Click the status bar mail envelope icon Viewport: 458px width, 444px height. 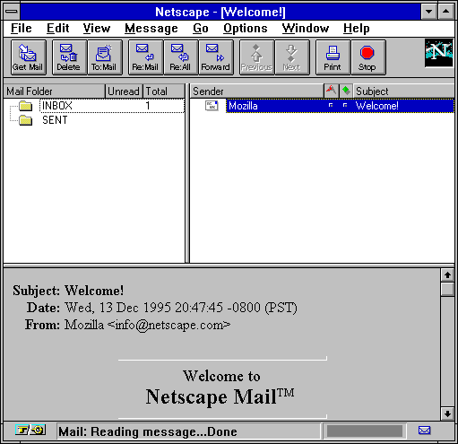[x=424, y=431]
